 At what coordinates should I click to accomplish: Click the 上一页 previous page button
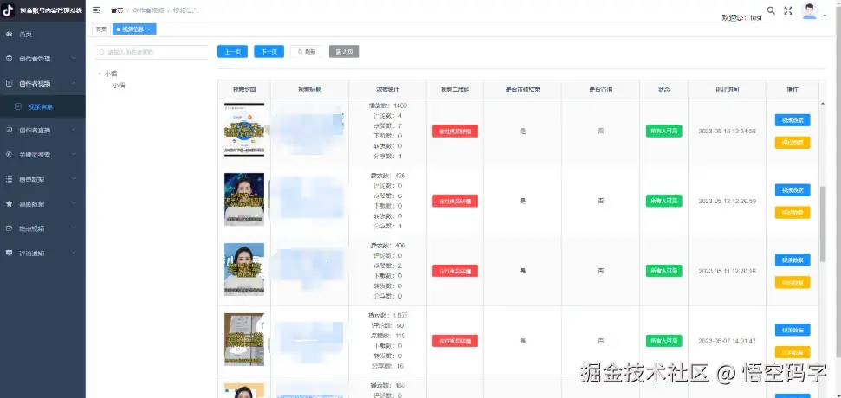coord(232,51)
